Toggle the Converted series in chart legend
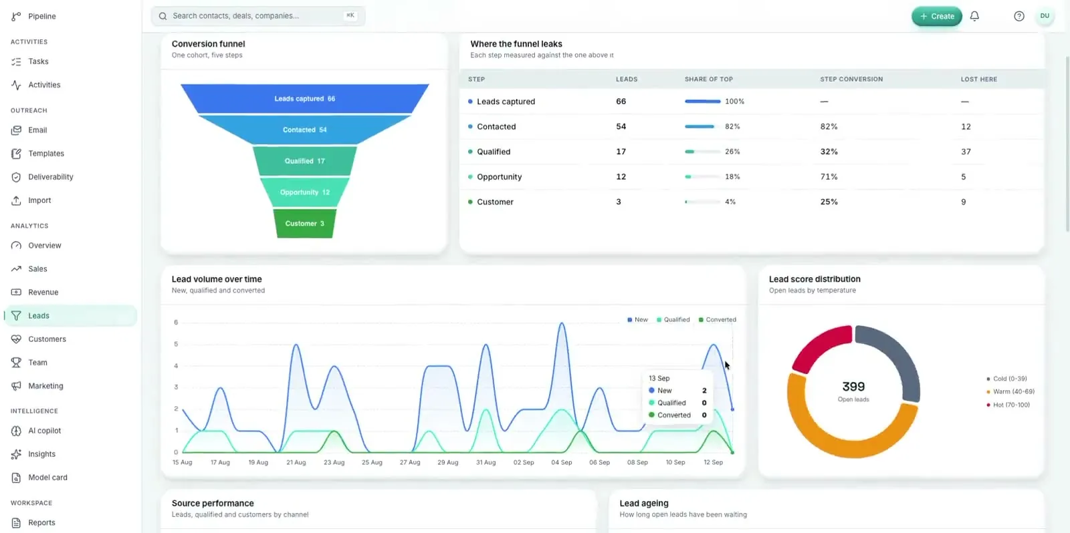Image resolution: width=1070 pixels, height=533 pixels. coord(717,320)
